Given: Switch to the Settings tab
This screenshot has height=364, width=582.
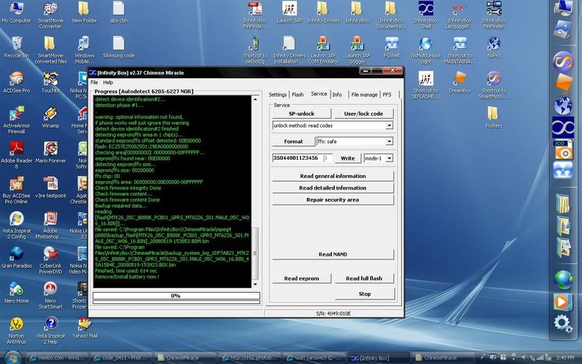Looking at the screenshot, I should coord(277,95).
